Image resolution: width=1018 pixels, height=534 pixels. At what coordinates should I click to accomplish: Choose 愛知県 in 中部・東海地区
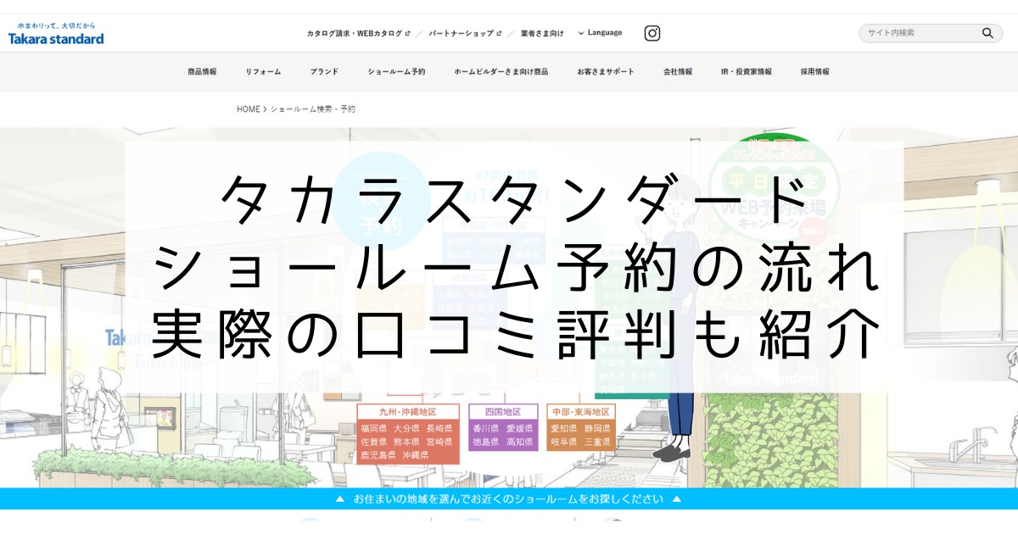(x=563, y=429)
